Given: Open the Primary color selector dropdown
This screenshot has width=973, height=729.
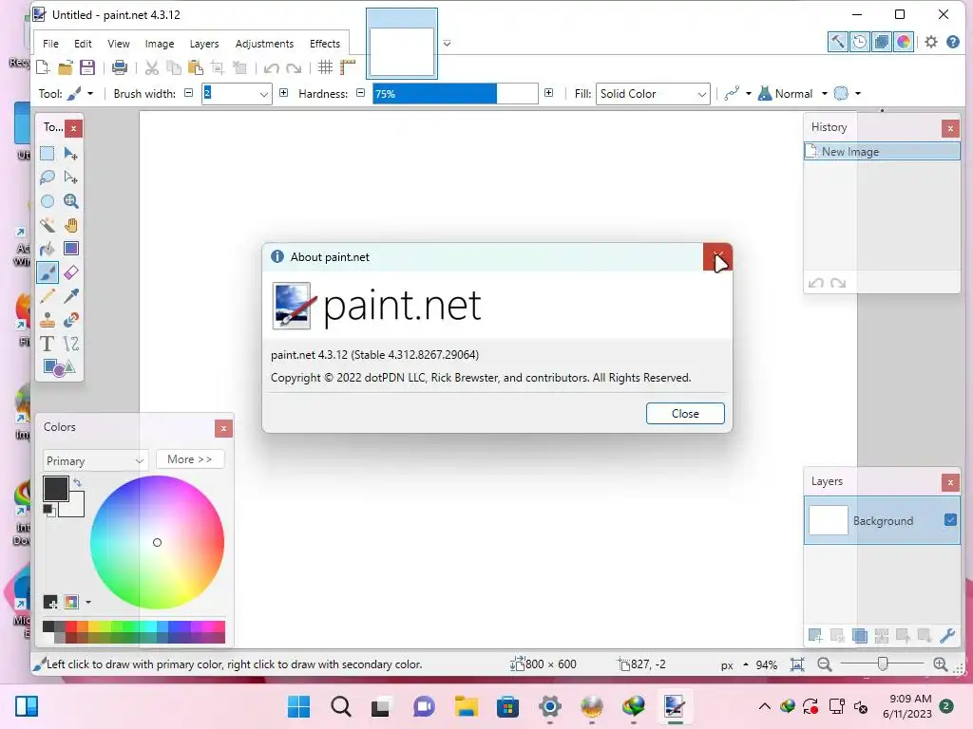Looking at the screenshot, I should 96,460.
